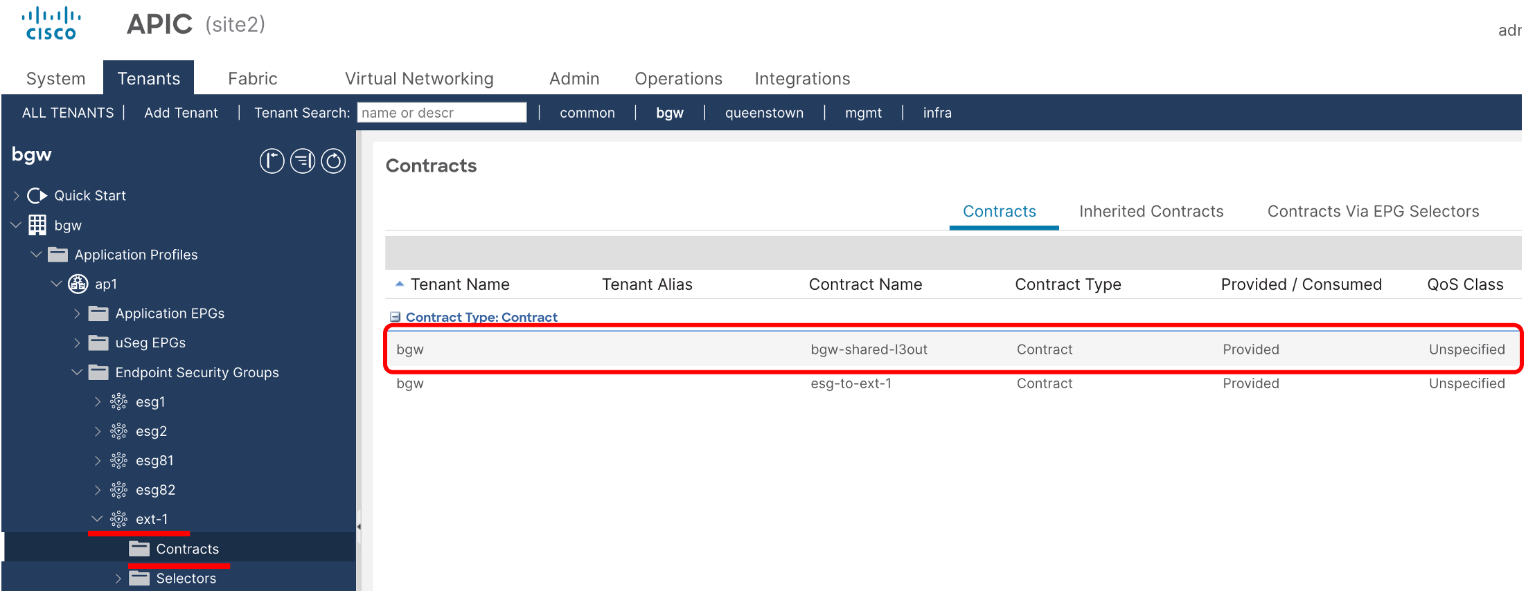Open the infra tenant link
This screenshot has height=591, width=1535.
click(937, 113)
